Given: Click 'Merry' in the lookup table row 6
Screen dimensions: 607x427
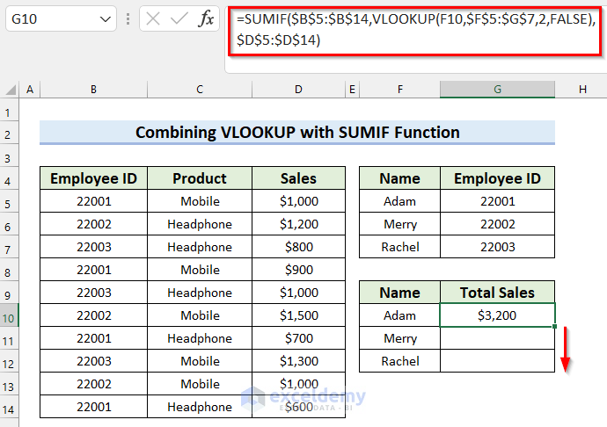Looking at the screenshot, I should pyautogui.click(x=400, y=224).
